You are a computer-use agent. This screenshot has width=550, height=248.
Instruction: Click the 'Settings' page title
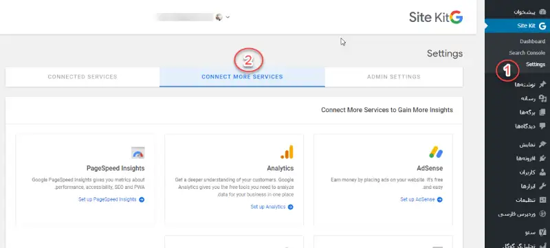(444, 54)
